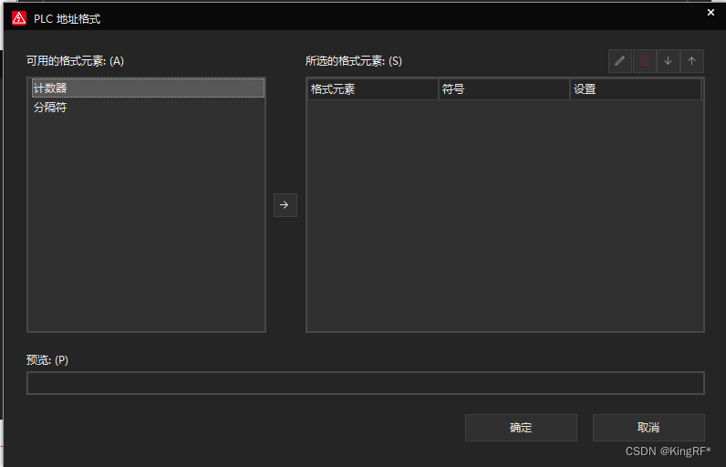Click the 可用的格式元素: (A) label
This screenshot has width=726, height=467.
tap(75, 61)
